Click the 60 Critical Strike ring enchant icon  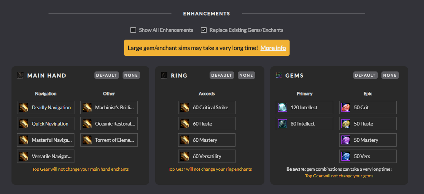pos(185,107)
